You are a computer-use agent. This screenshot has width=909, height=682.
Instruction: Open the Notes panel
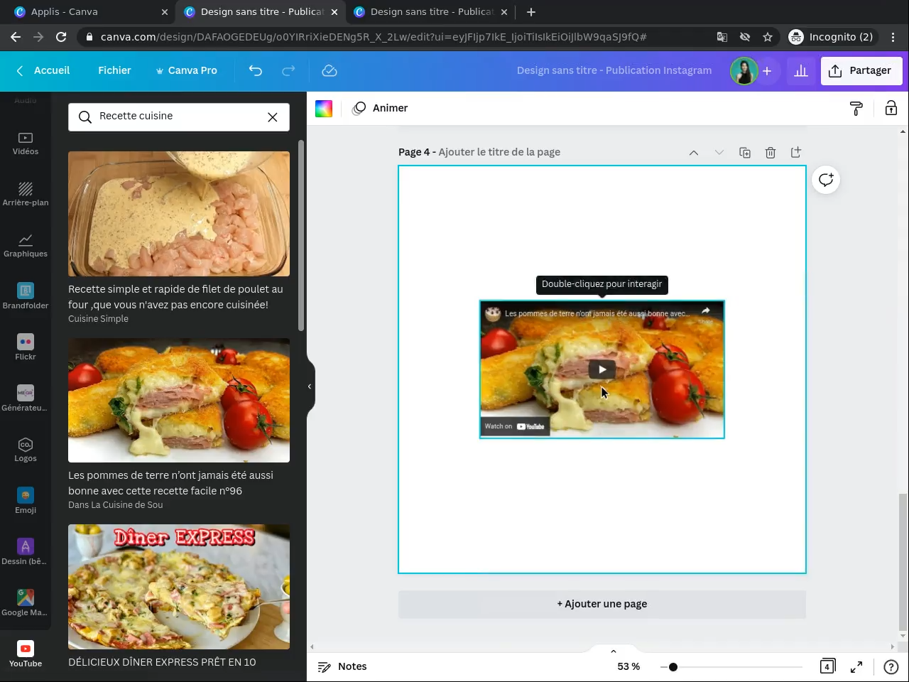pyautogui.click(x=342, y=666)
